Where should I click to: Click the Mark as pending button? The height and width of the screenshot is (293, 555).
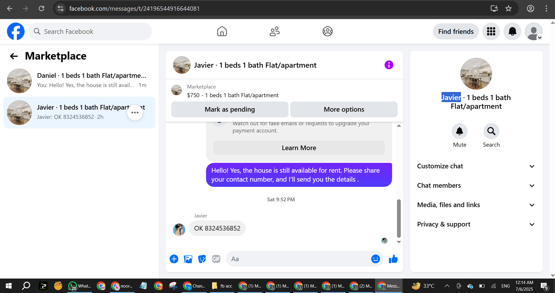click(x=230, y=109)
